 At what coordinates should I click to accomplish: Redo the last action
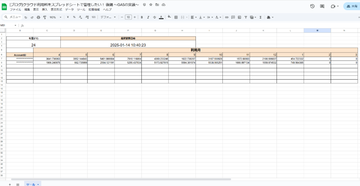(32, 17)
